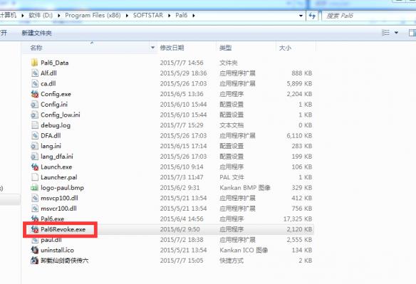Click the 2015/6/2 9:50 date cell

[180, 229]
